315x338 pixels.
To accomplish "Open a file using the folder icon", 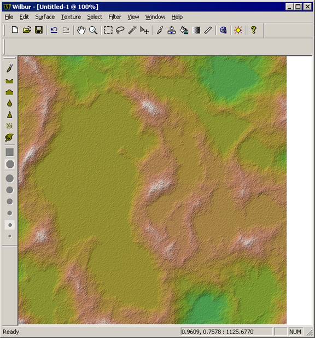I will point(27,30).
